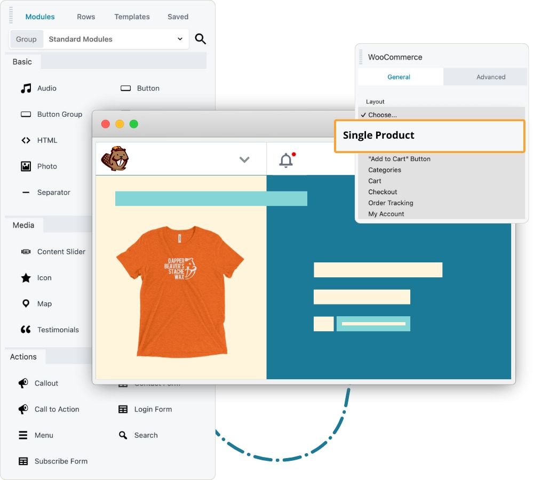Click the Basic section header
The width and height of the screenshot is (533, 480).
coord(22,62)
